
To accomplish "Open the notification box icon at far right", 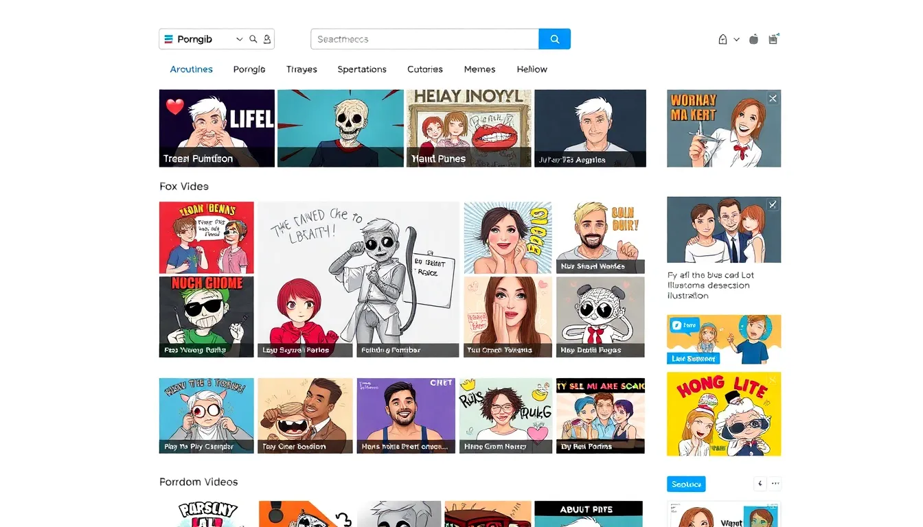I will click(773, 39).
